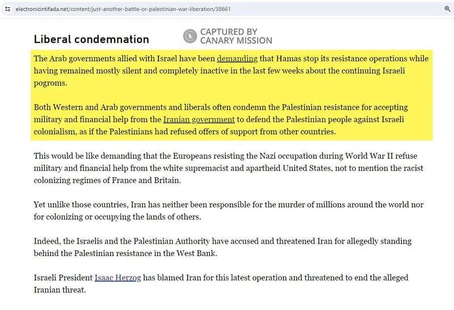
Task: Click the Canary Mission bird logo
Action: point(190,36)
